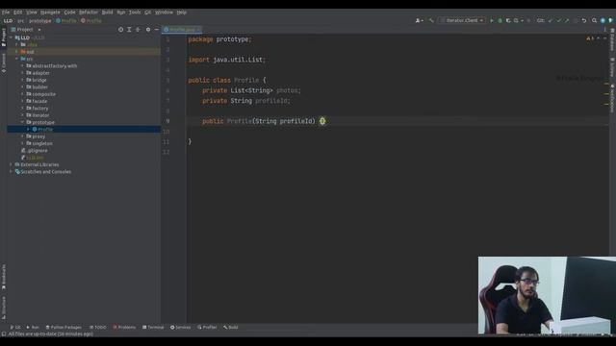
Task: Collapse the prototype package
Action: pos(22,122)
